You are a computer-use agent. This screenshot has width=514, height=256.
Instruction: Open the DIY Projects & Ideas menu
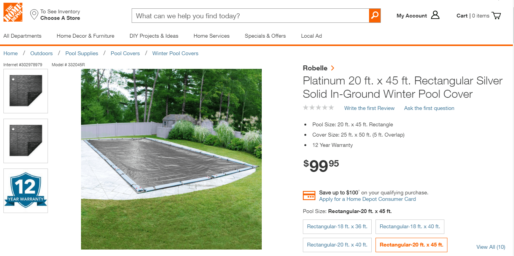pyautogui.click(x=154, y=36)
